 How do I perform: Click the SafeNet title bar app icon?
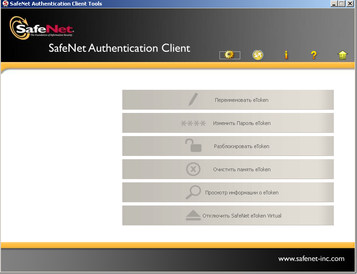point(5,3)
